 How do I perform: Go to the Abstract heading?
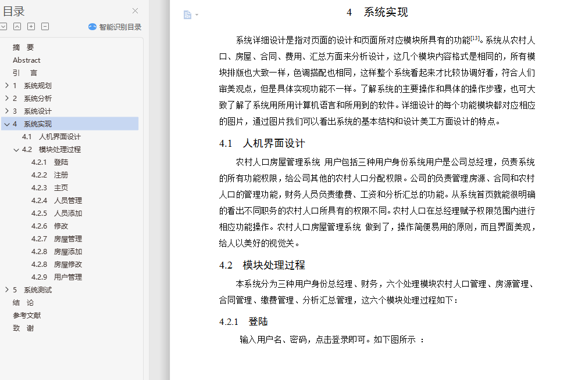27,60
